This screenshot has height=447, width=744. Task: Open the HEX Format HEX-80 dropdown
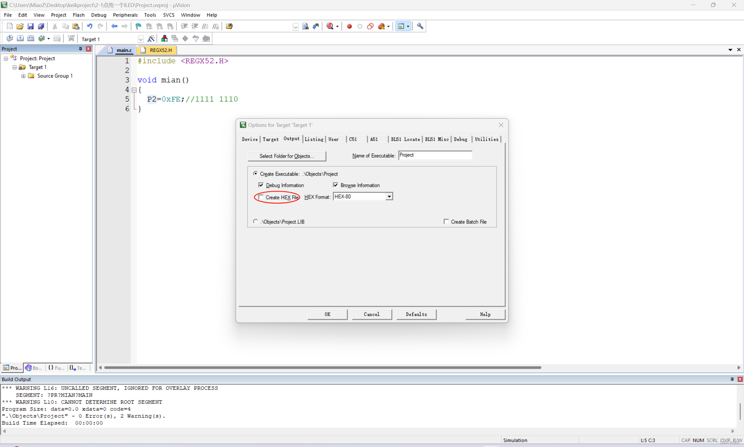pos(390,197)
